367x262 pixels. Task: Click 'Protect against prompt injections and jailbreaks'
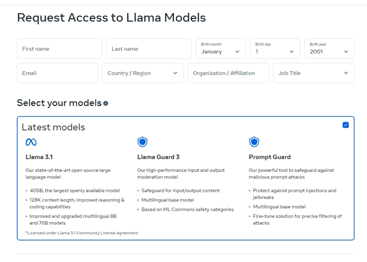click(295, 194)
